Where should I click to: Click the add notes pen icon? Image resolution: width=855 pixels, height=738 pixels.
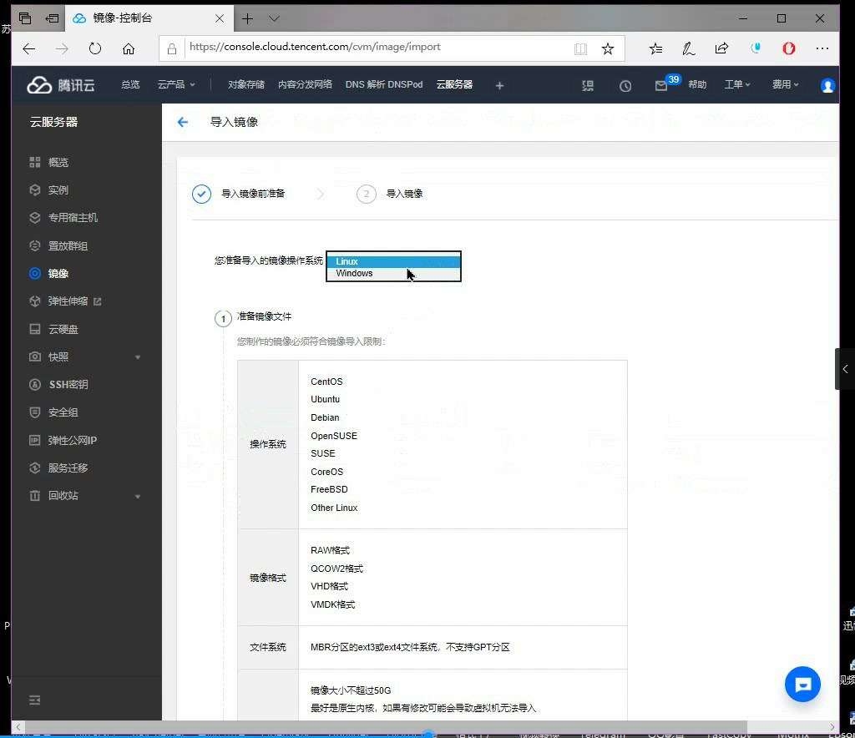pos(688,49)
